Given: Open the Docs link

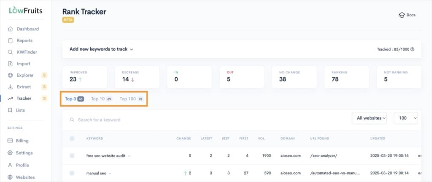Looking at the screenshot, I should point(407,15).
